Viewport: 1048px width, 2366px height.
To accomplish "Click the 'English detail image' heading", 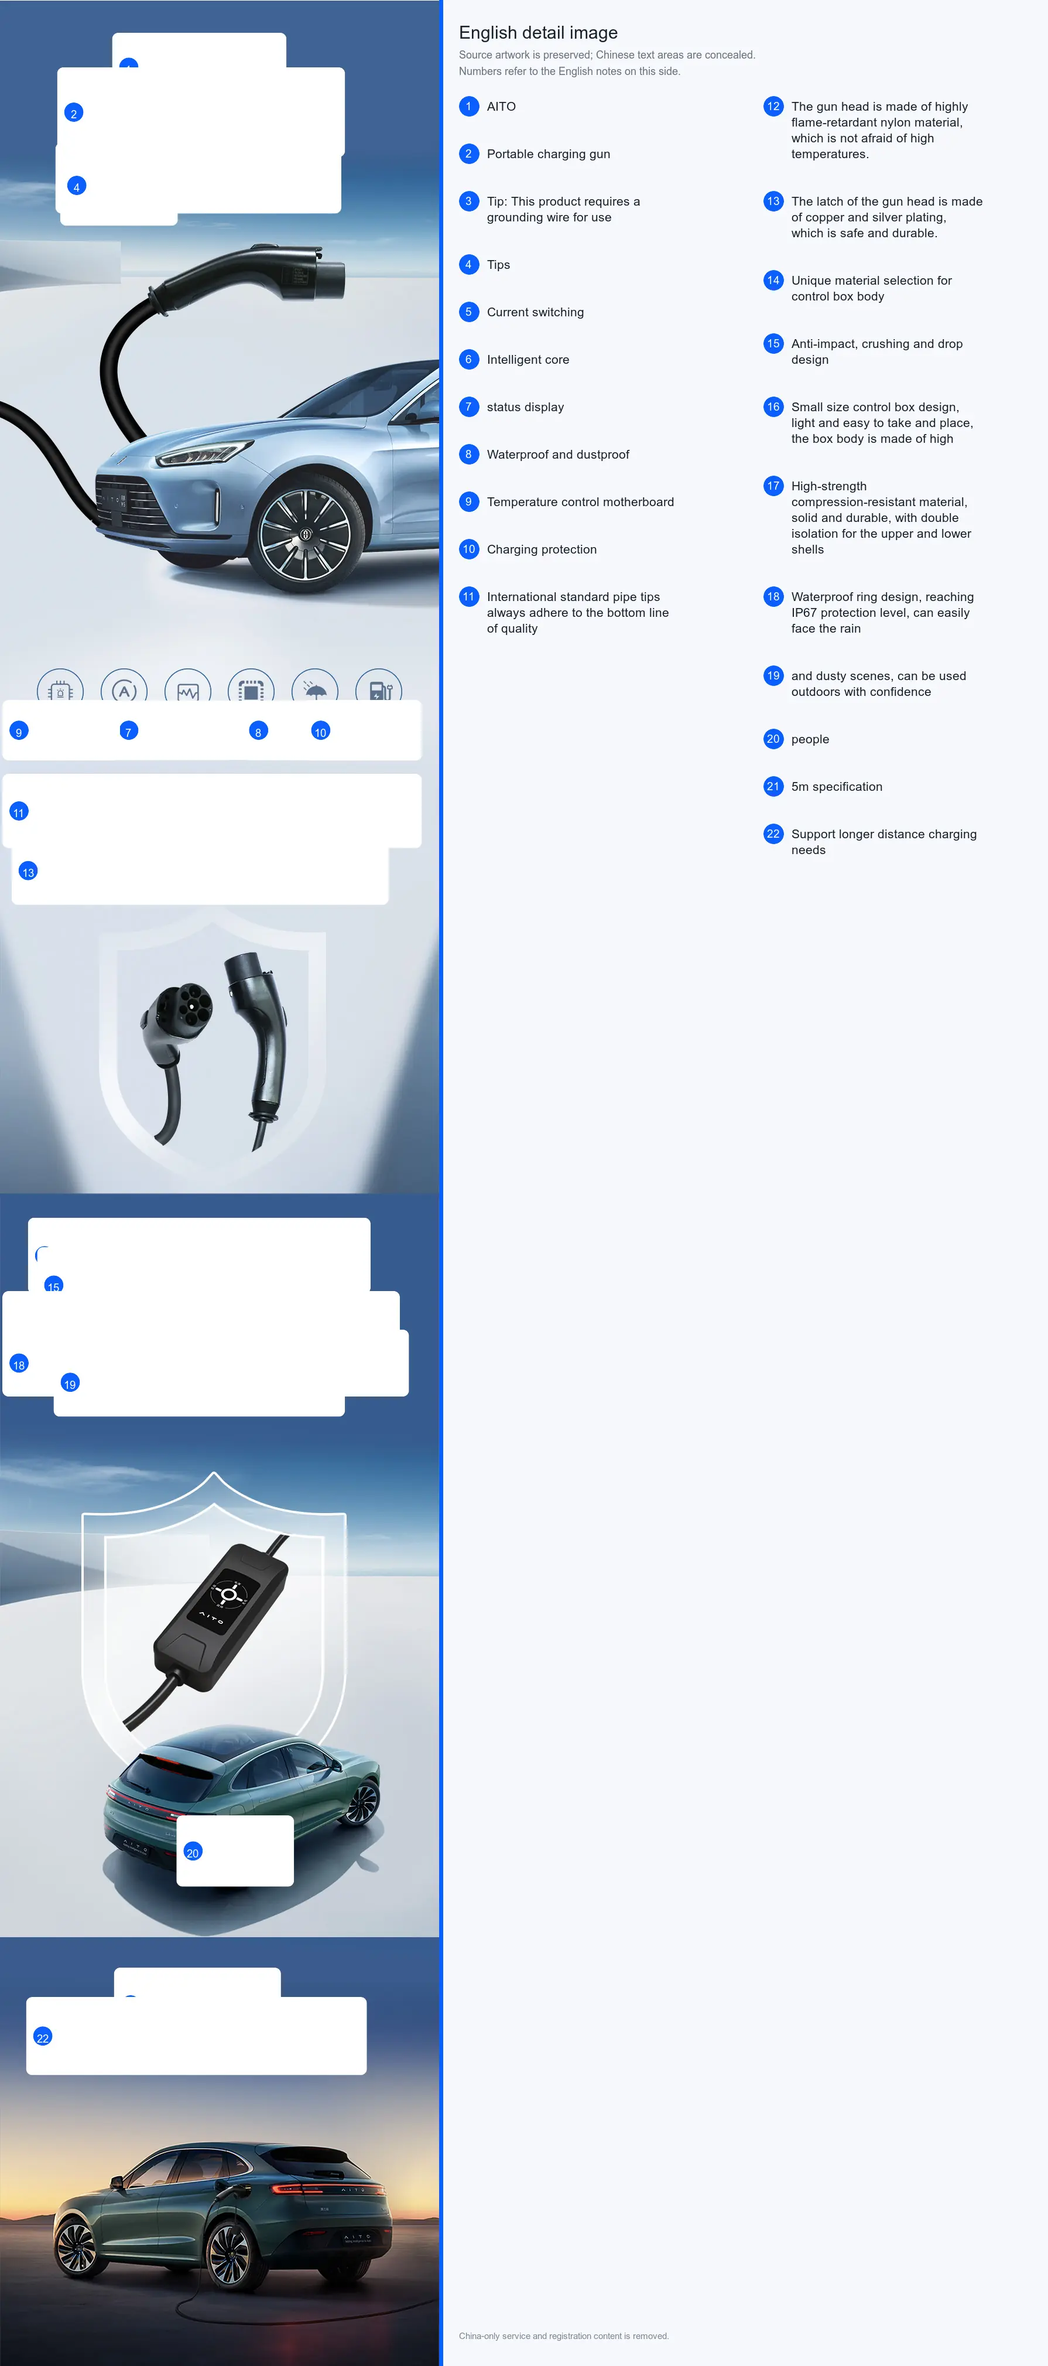I will pyautogui.click(x=539, y=33).
